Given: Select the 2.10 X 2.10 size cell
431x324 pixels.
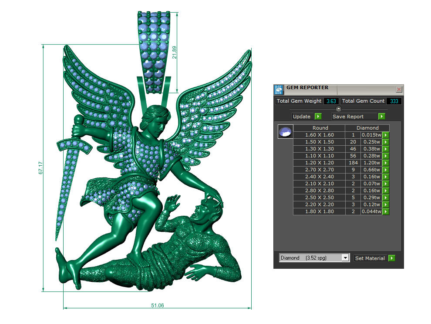Looking at the screenshot, I should tap(320, 184).
